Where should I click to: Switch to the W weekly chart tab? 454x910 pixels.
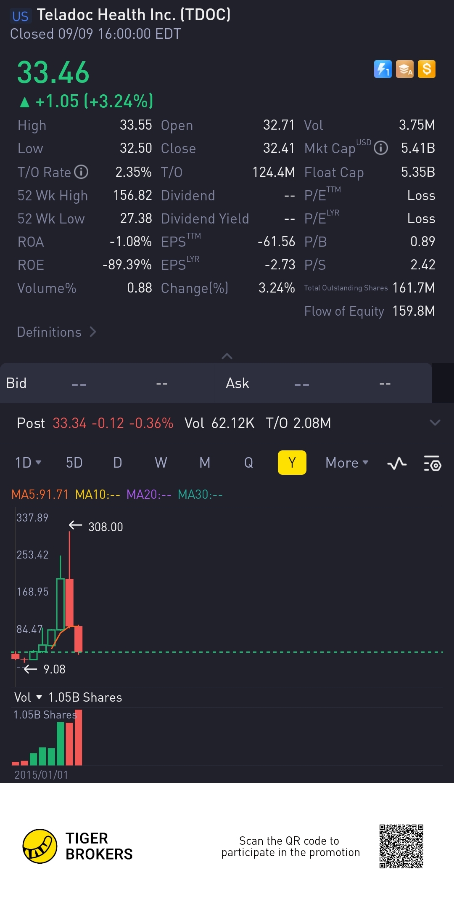(x=161, y=463)
